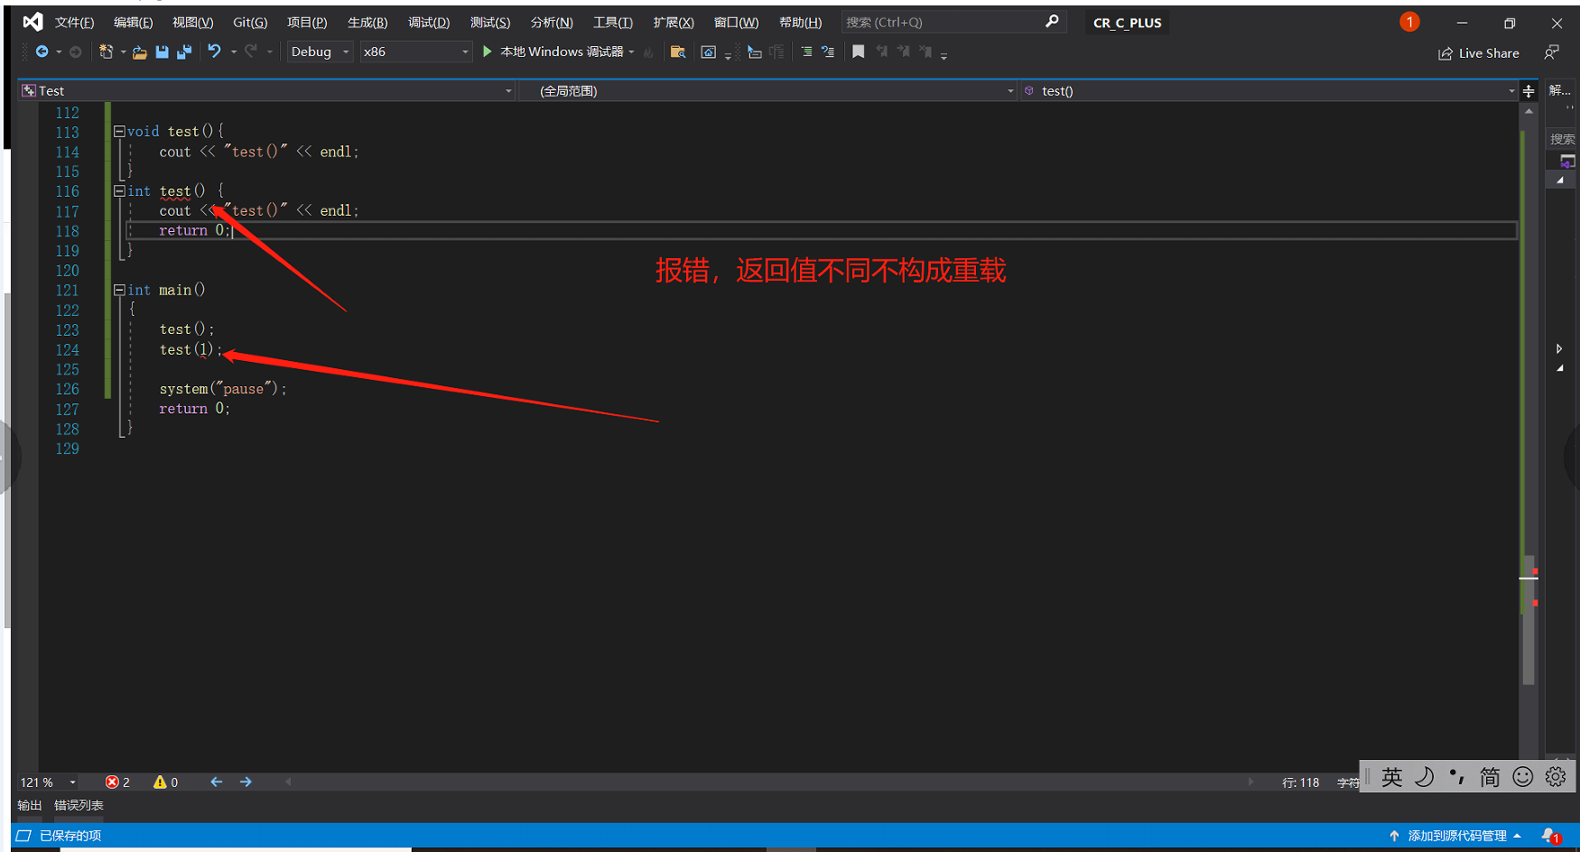Toggle IME punctuation mode
This screenshot has width=1580, height=852.
tap(1456, 776)
